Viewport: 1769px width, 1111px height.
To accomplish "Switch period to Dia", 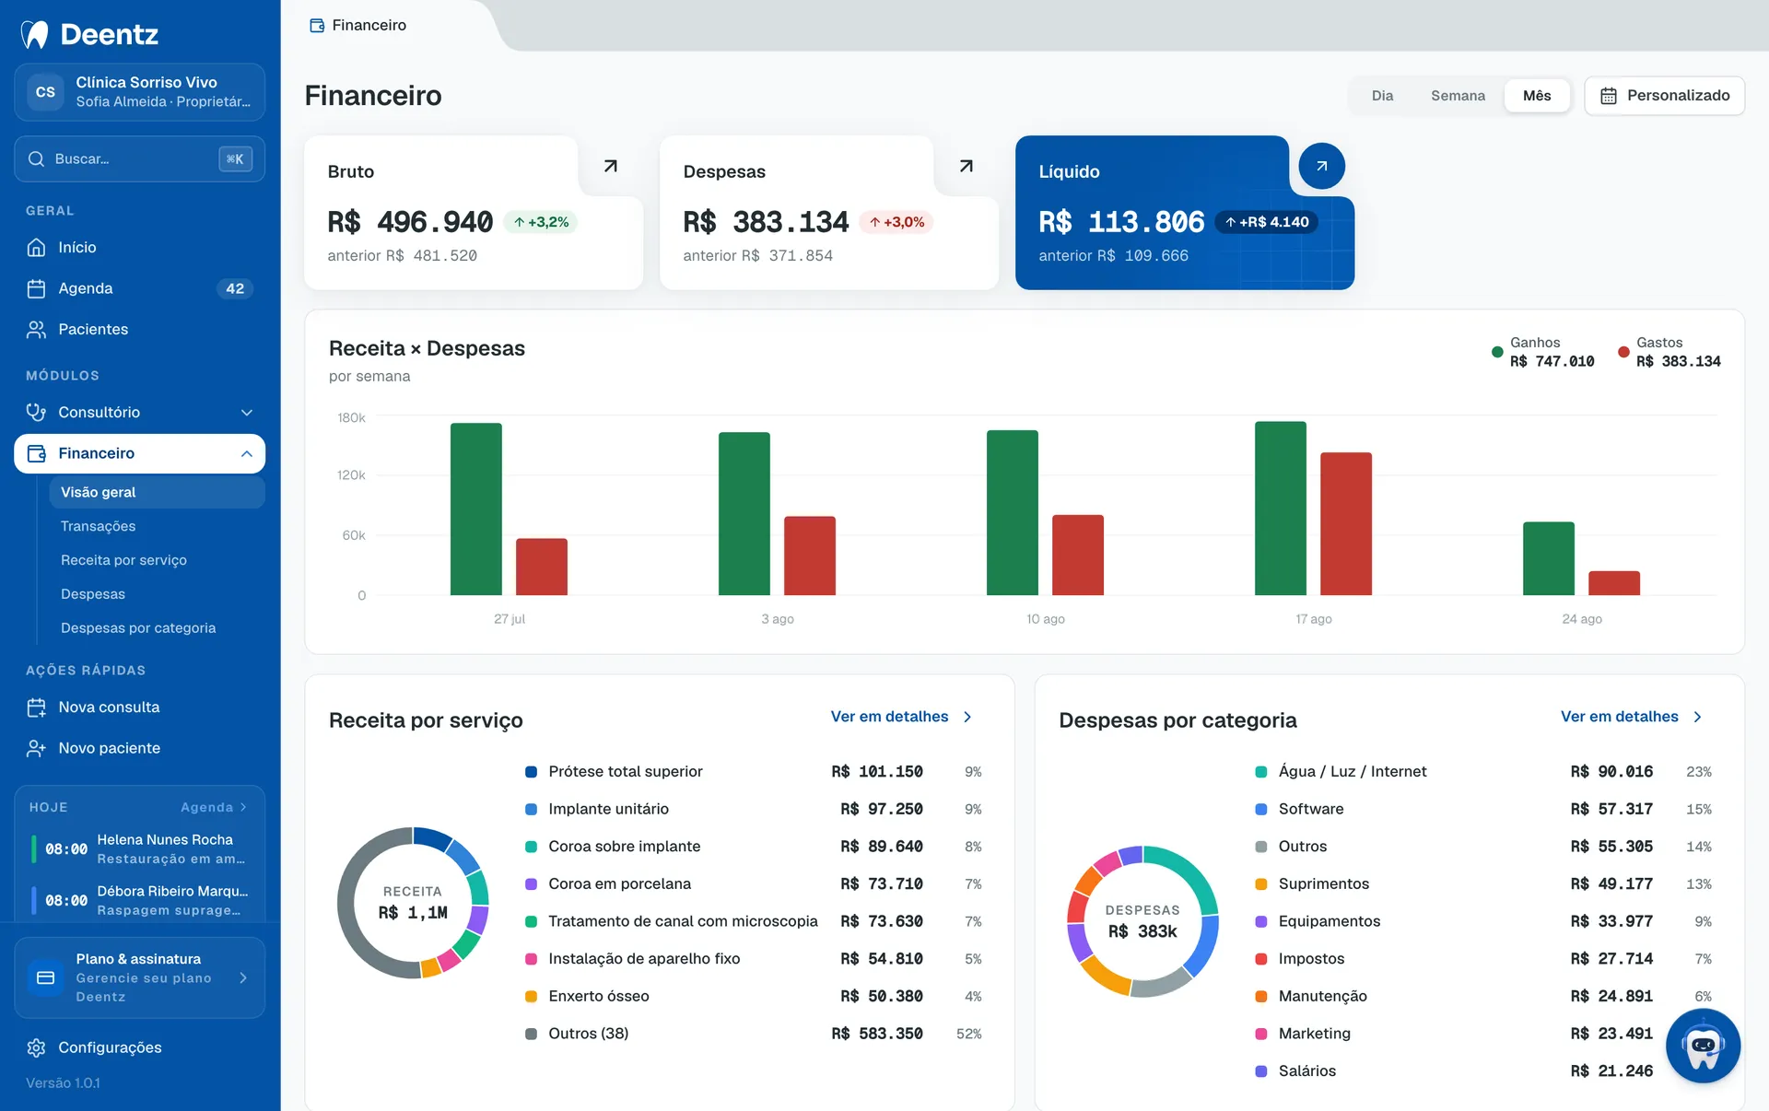I will click(1382, 96).
